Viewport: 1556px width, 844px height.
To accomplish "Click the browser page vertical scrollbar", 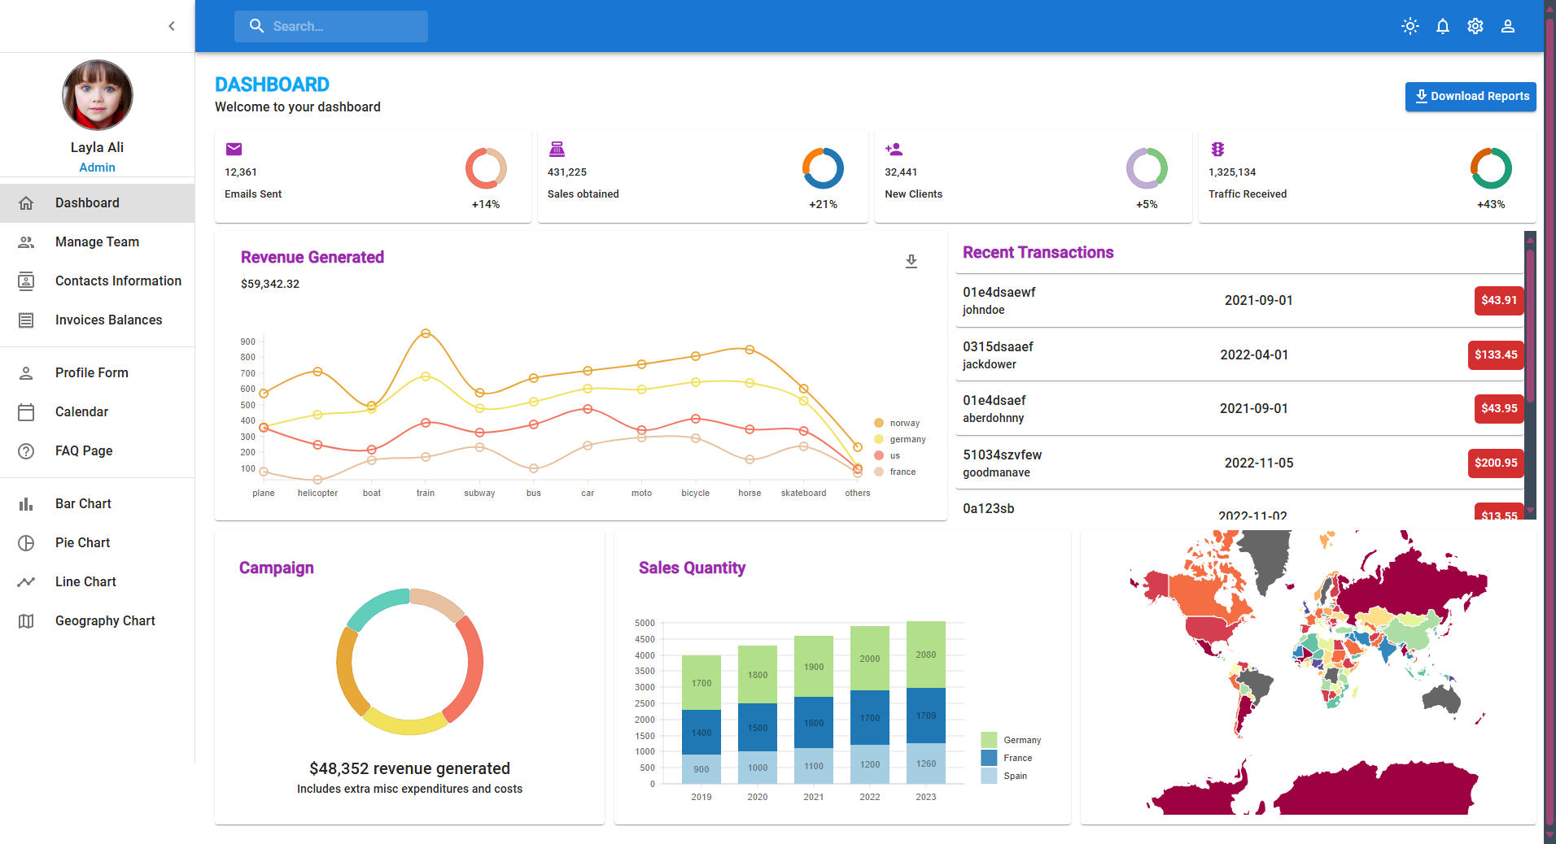I will pos(1550,422).
